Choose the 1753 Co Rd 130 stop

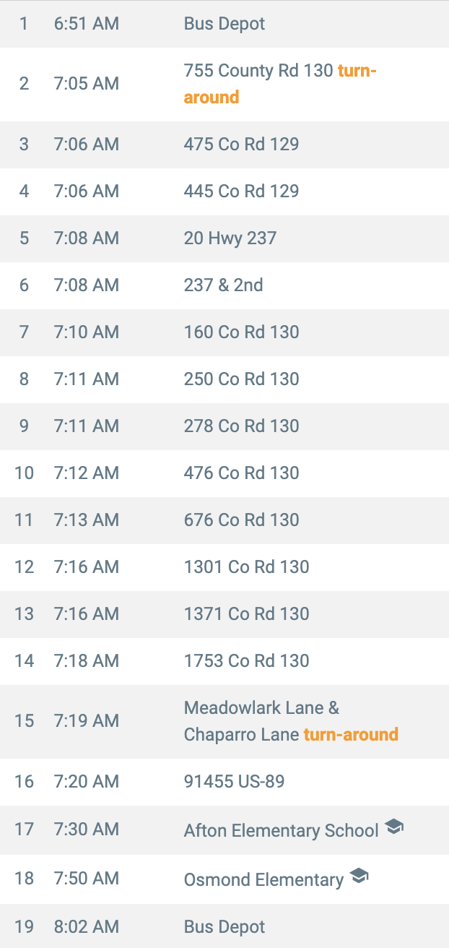pos(224,661)
